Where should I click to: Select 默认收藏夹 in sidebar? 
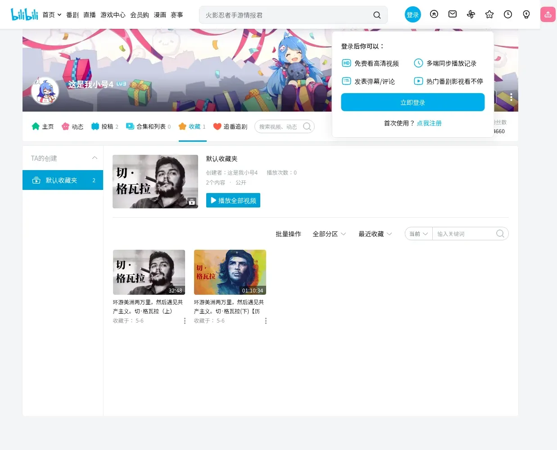[63, 180]
